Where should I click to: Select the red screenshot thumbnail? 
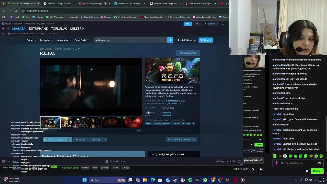pos(132,122)
